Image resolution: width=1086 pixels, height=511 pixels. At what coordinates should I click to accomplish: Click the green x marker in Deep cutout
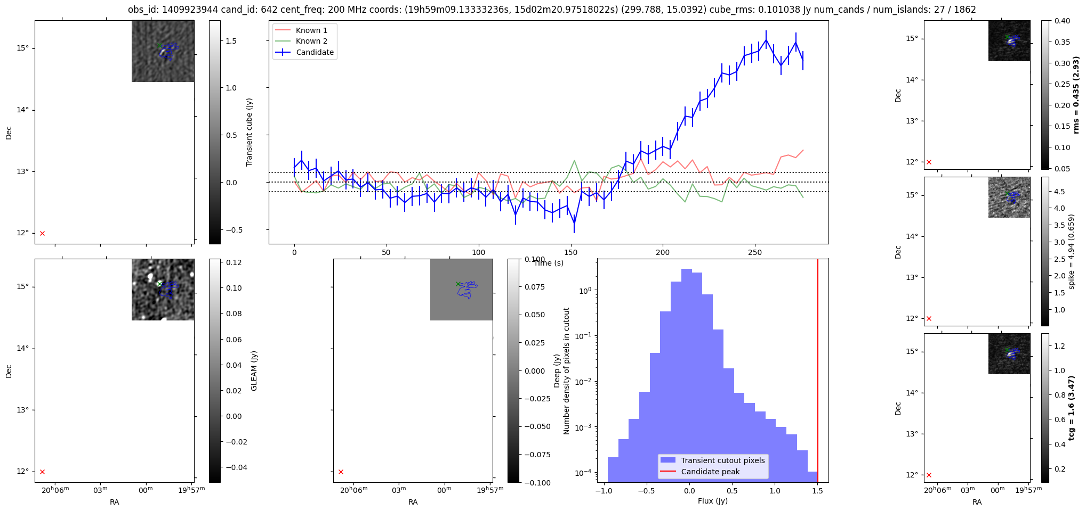[458, 284]
